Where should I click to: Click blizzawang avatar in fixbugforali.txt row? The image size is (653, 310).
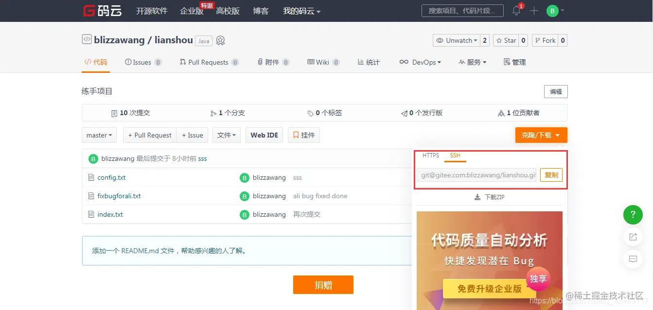[244, 196]
